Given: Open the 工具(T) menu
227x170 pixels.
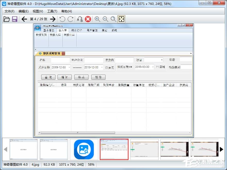Looking at the screenshot, I should click(x=52, y=11).
